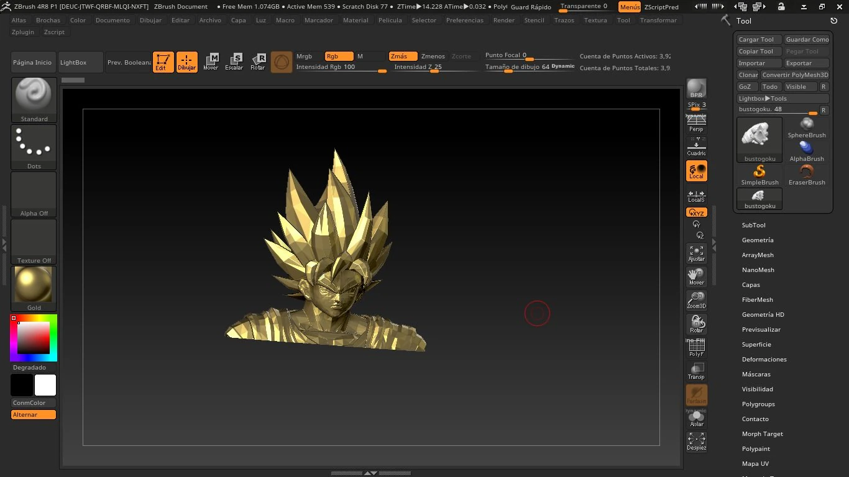The height and width of the screenshot is (477, 849).
Task: Expand the ArrayMesh section
Action: pos(758,255)
